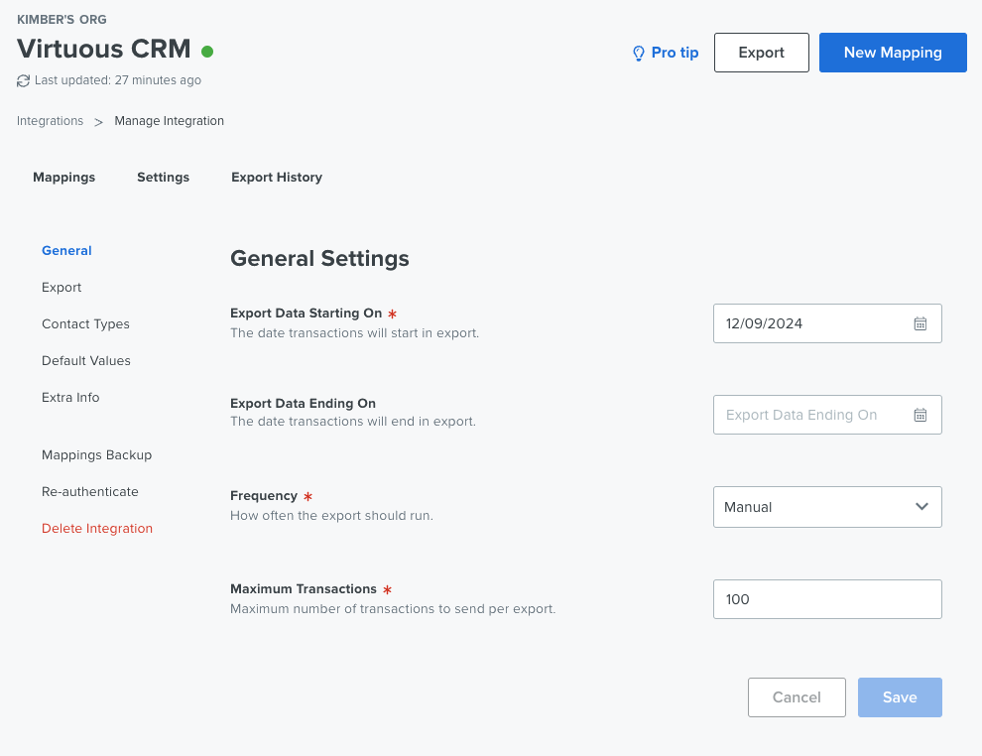
Task: Open the Export History tab
Action: point(277,178)
